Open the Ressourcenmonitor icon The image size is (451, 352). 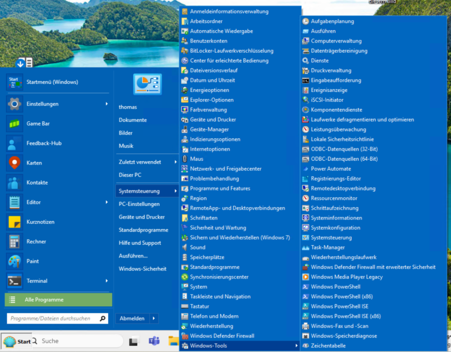coord(305,198)
